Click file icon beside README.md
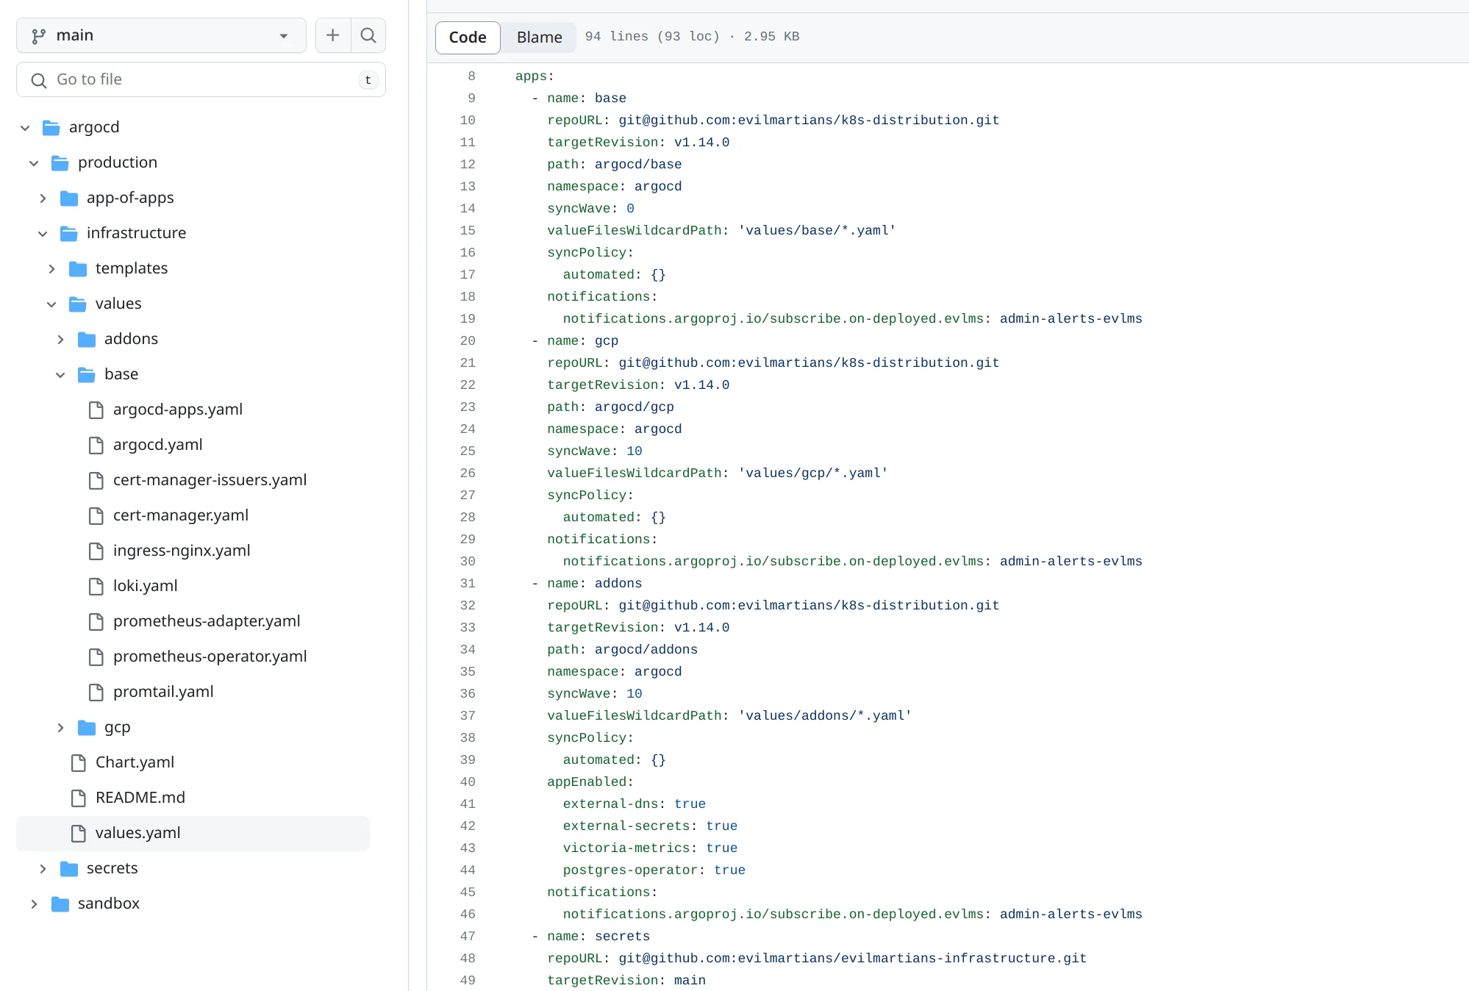The width and height of the screenshot is (1469, 991). (x=78, y=798)
